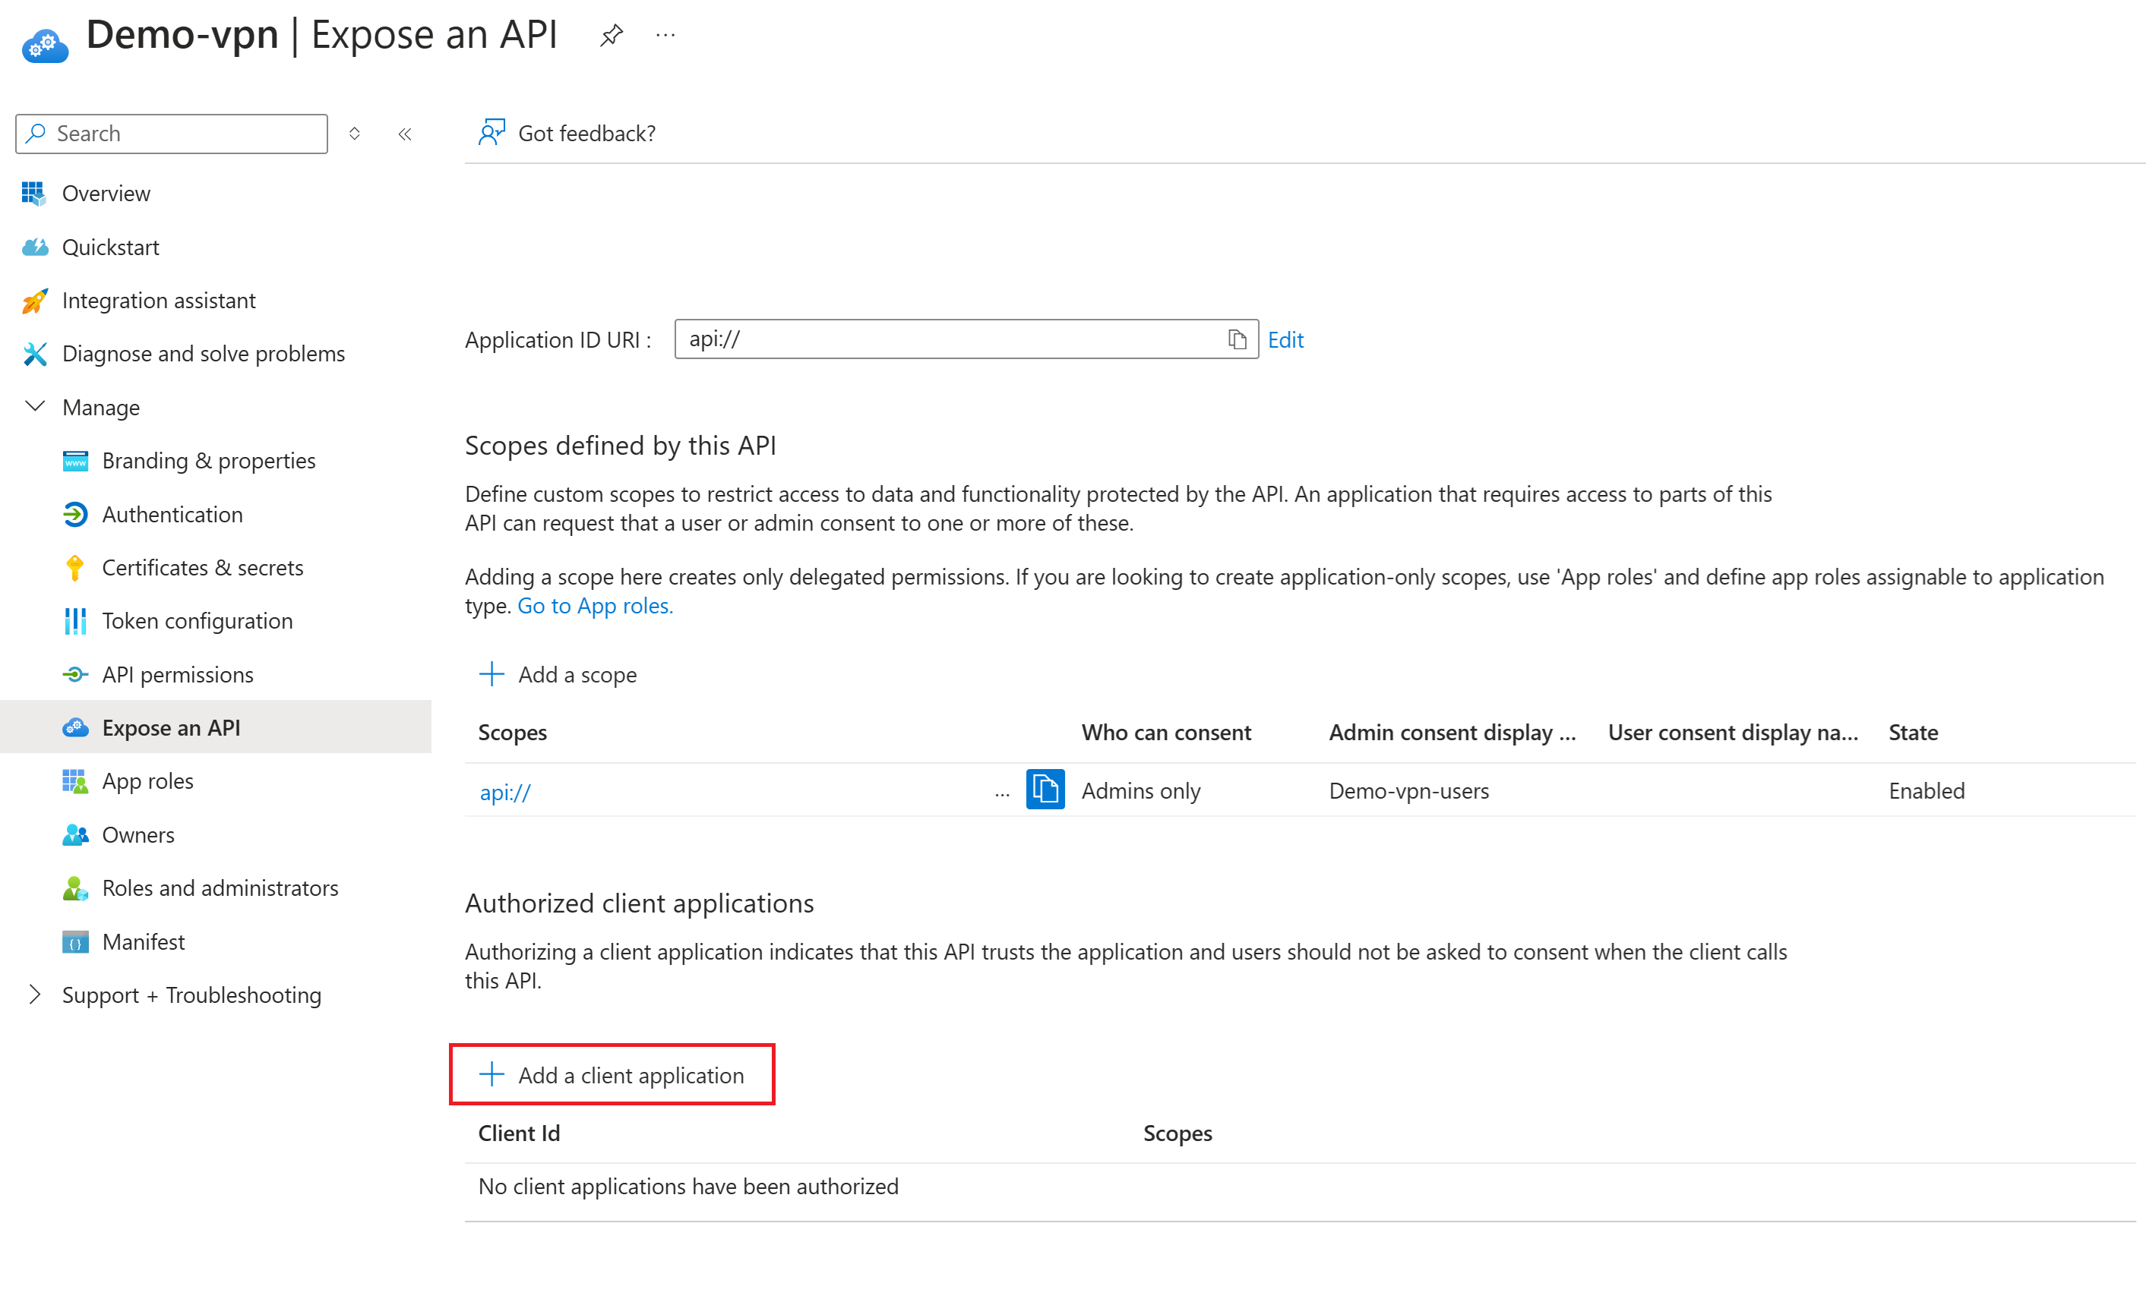
Task: Open the api:// scope link
Action: pos(505,792)
